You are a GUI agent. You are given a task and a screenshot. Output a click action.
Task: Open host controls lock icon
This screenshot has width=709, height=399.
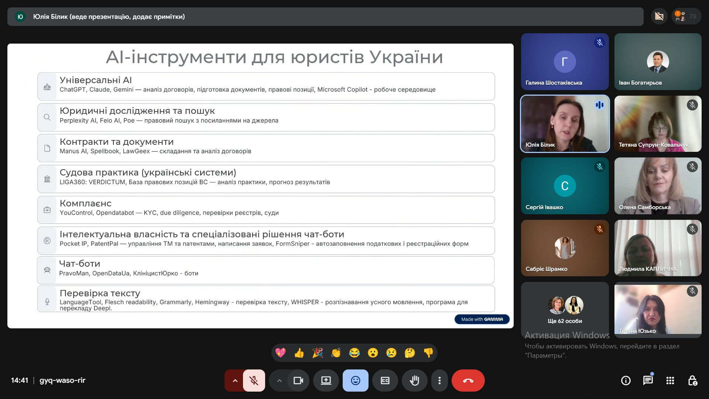pos(692,381)
